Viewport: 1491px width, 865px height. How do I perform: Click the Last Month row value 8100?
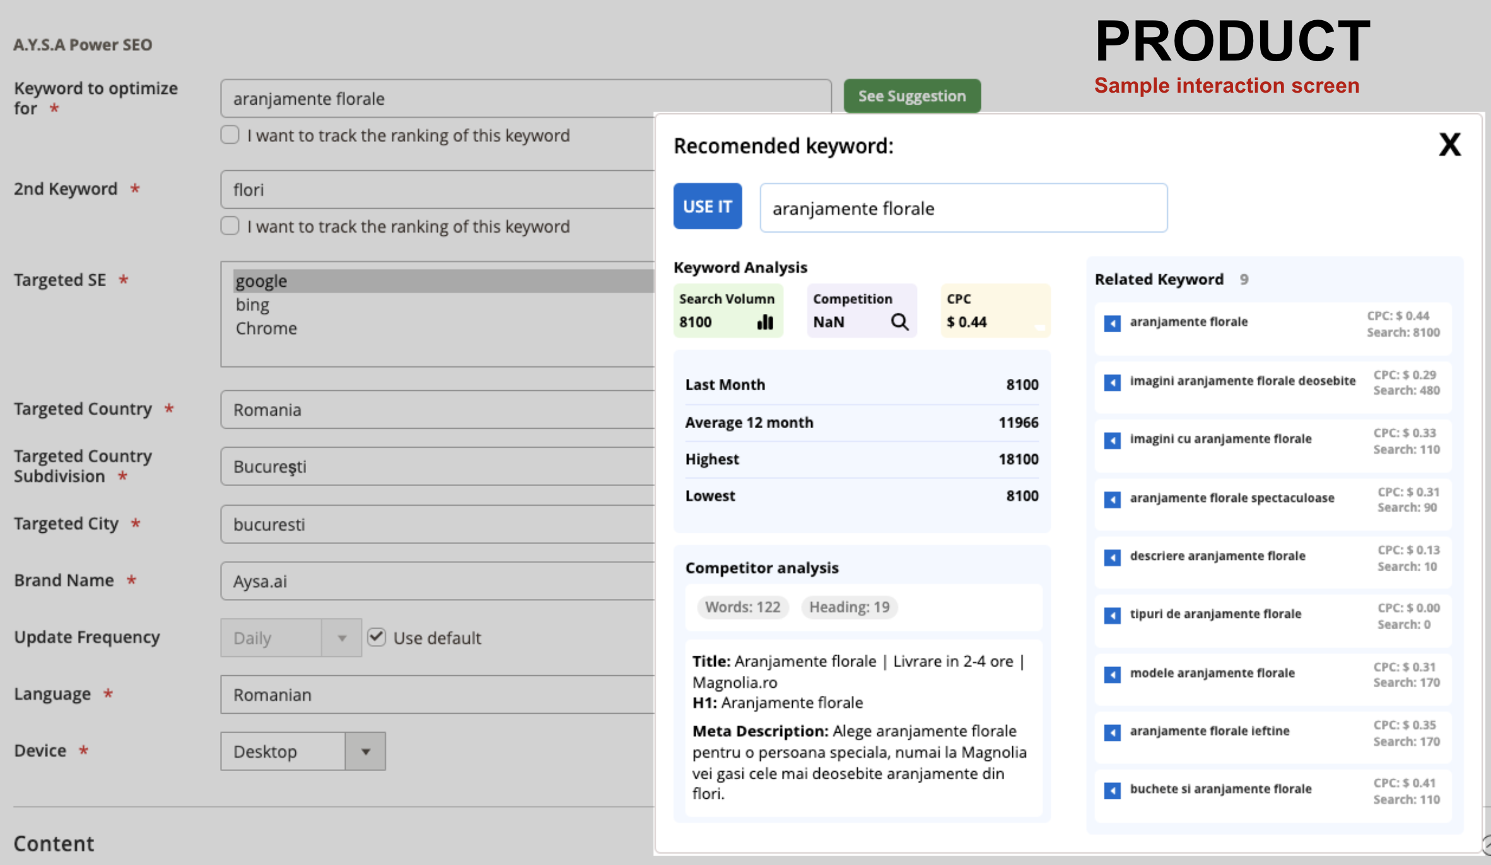1022,385
